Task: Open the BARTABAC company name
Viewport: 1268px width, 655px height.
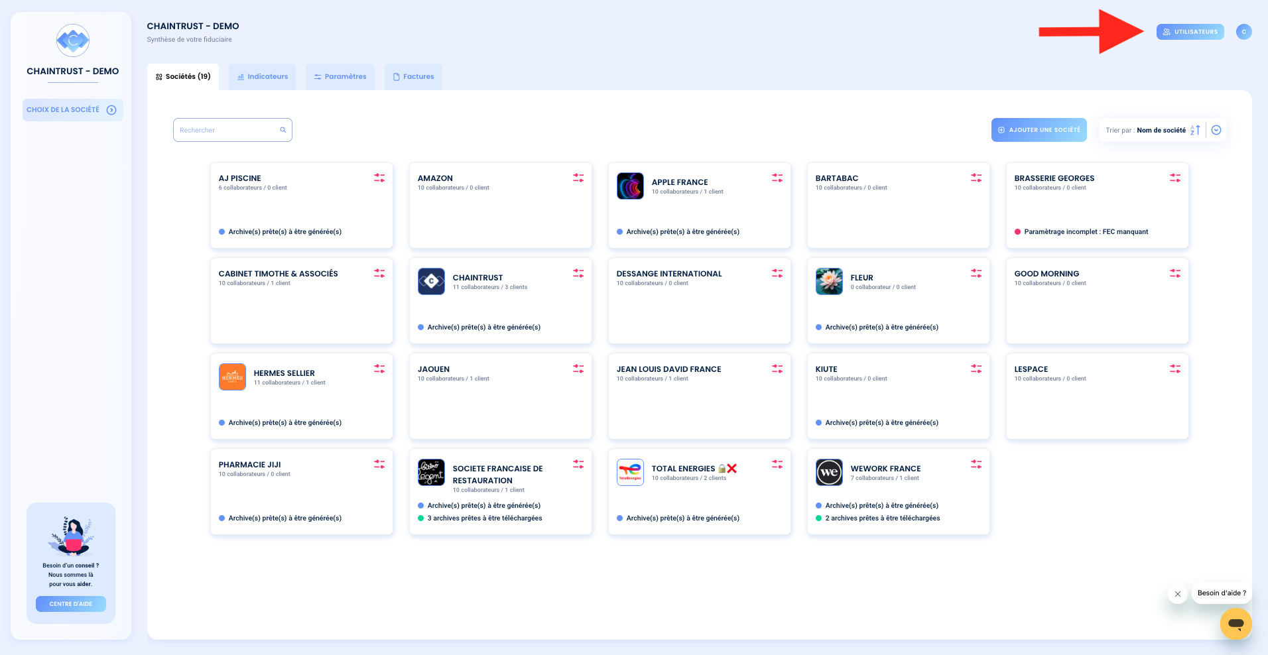Action: (837, 178)
